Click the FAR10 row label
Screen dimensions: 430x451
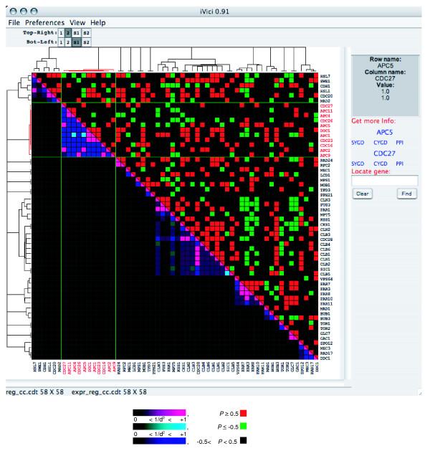(326, 299)
